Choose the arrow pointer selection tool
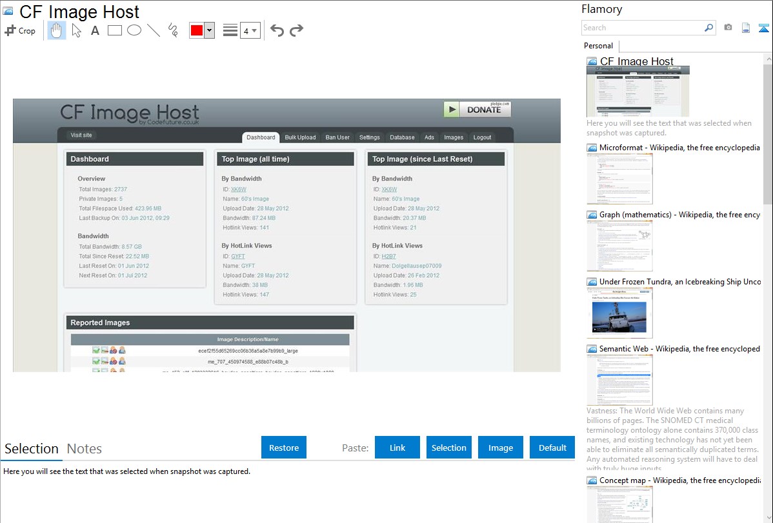This screenshot has height=523, width=773. (x=76, y=30)
